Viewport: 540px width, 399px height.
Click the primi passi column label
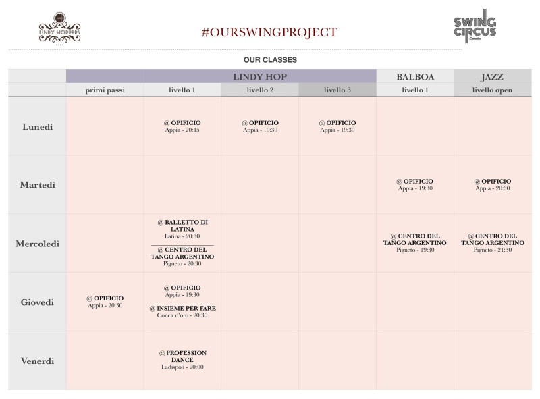[105, 90]
